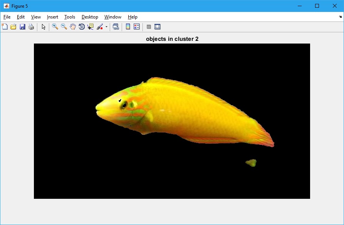Click Show Plot Tools and dock figure
Image resolution: width=344 pixels, height=225 pixels.
click(x=157, y=27)
